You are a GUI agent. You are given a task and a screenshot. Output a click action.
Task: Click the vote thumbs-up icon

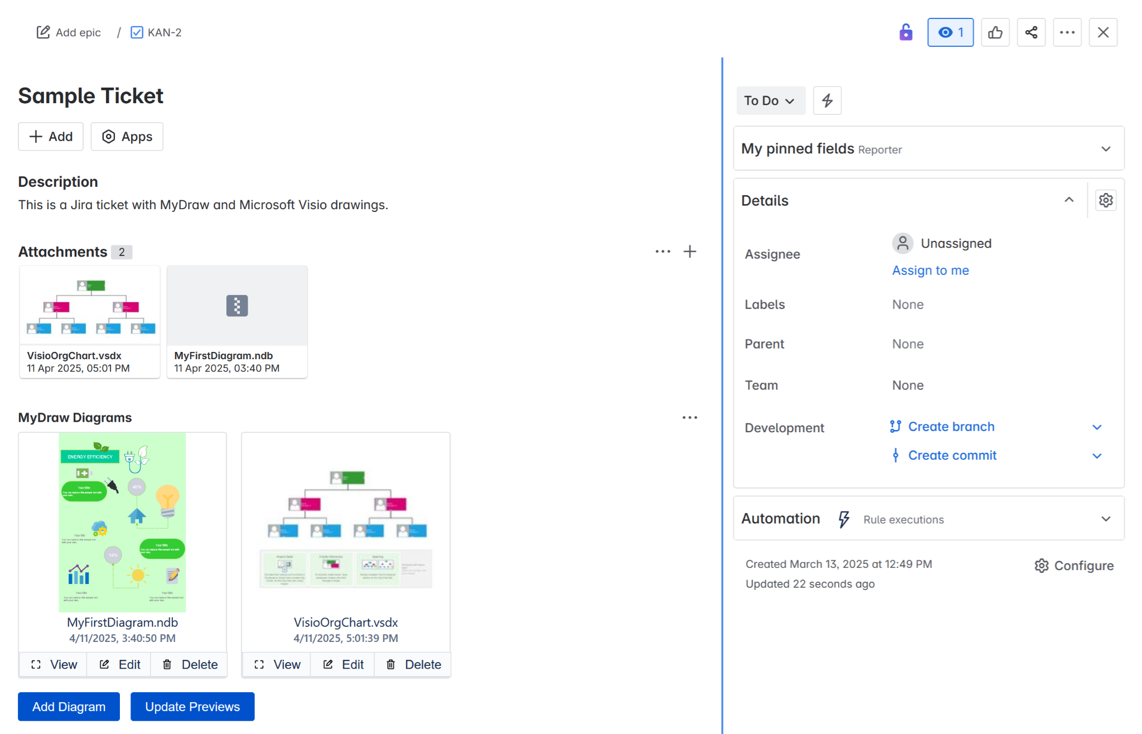pyautogui.click(x=995, y=32)
